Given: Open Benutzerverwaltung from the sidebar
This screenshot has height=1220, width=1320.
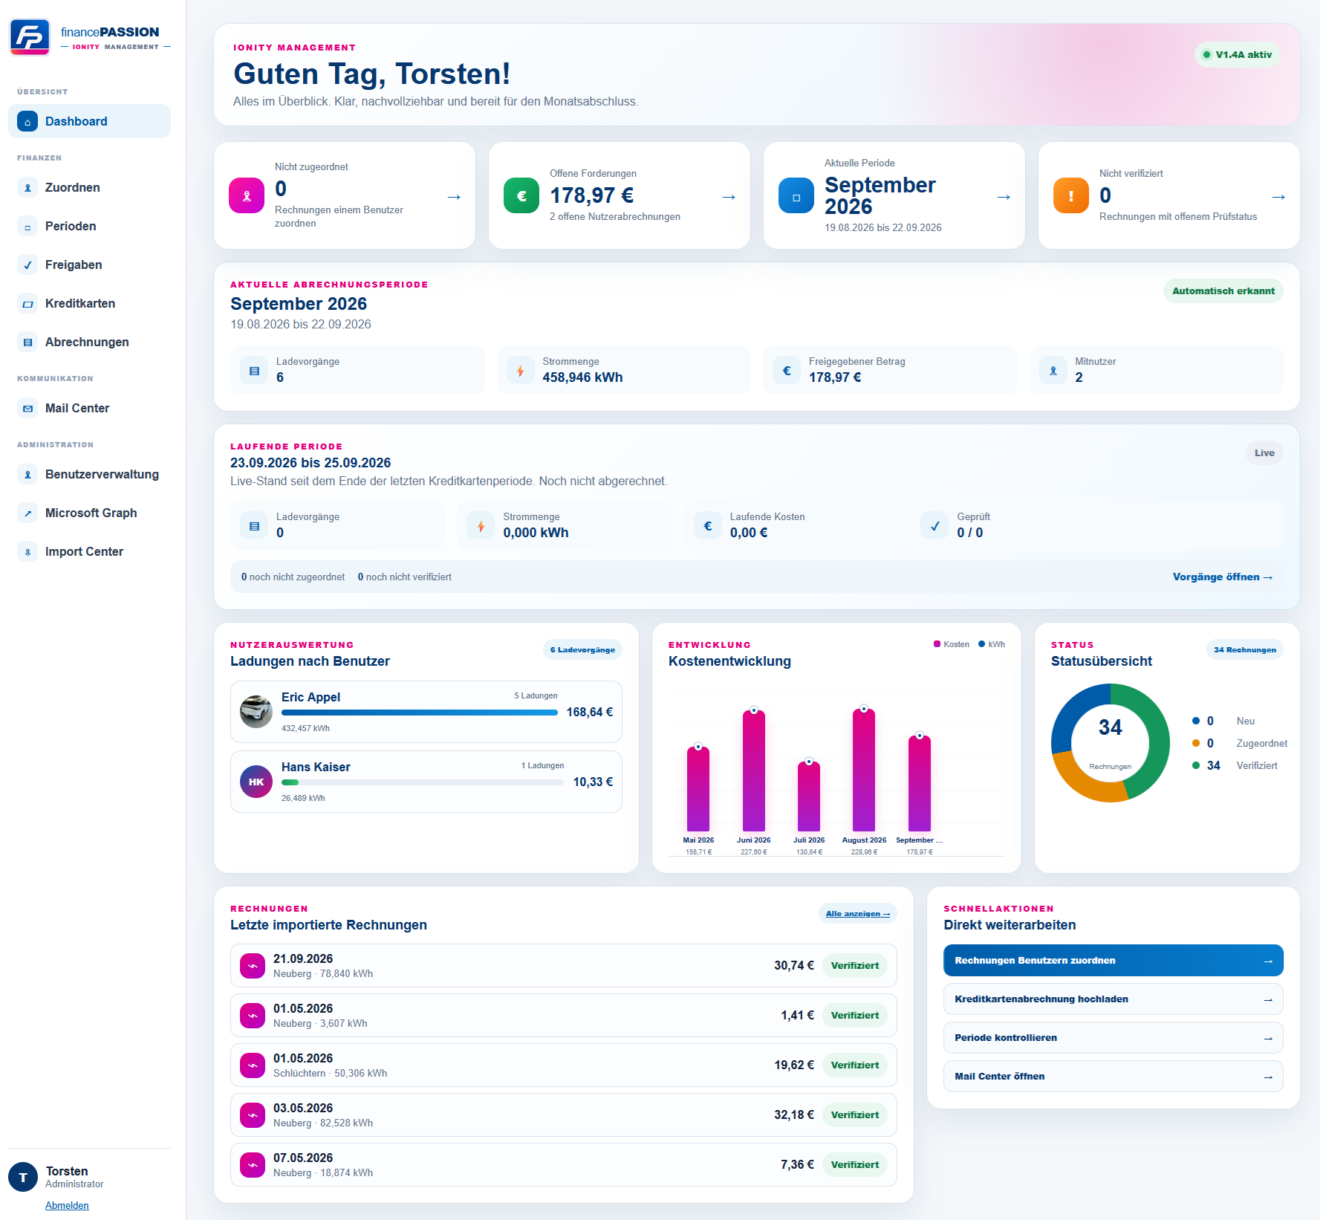Looking at the screenshot, I should [89, 474].
